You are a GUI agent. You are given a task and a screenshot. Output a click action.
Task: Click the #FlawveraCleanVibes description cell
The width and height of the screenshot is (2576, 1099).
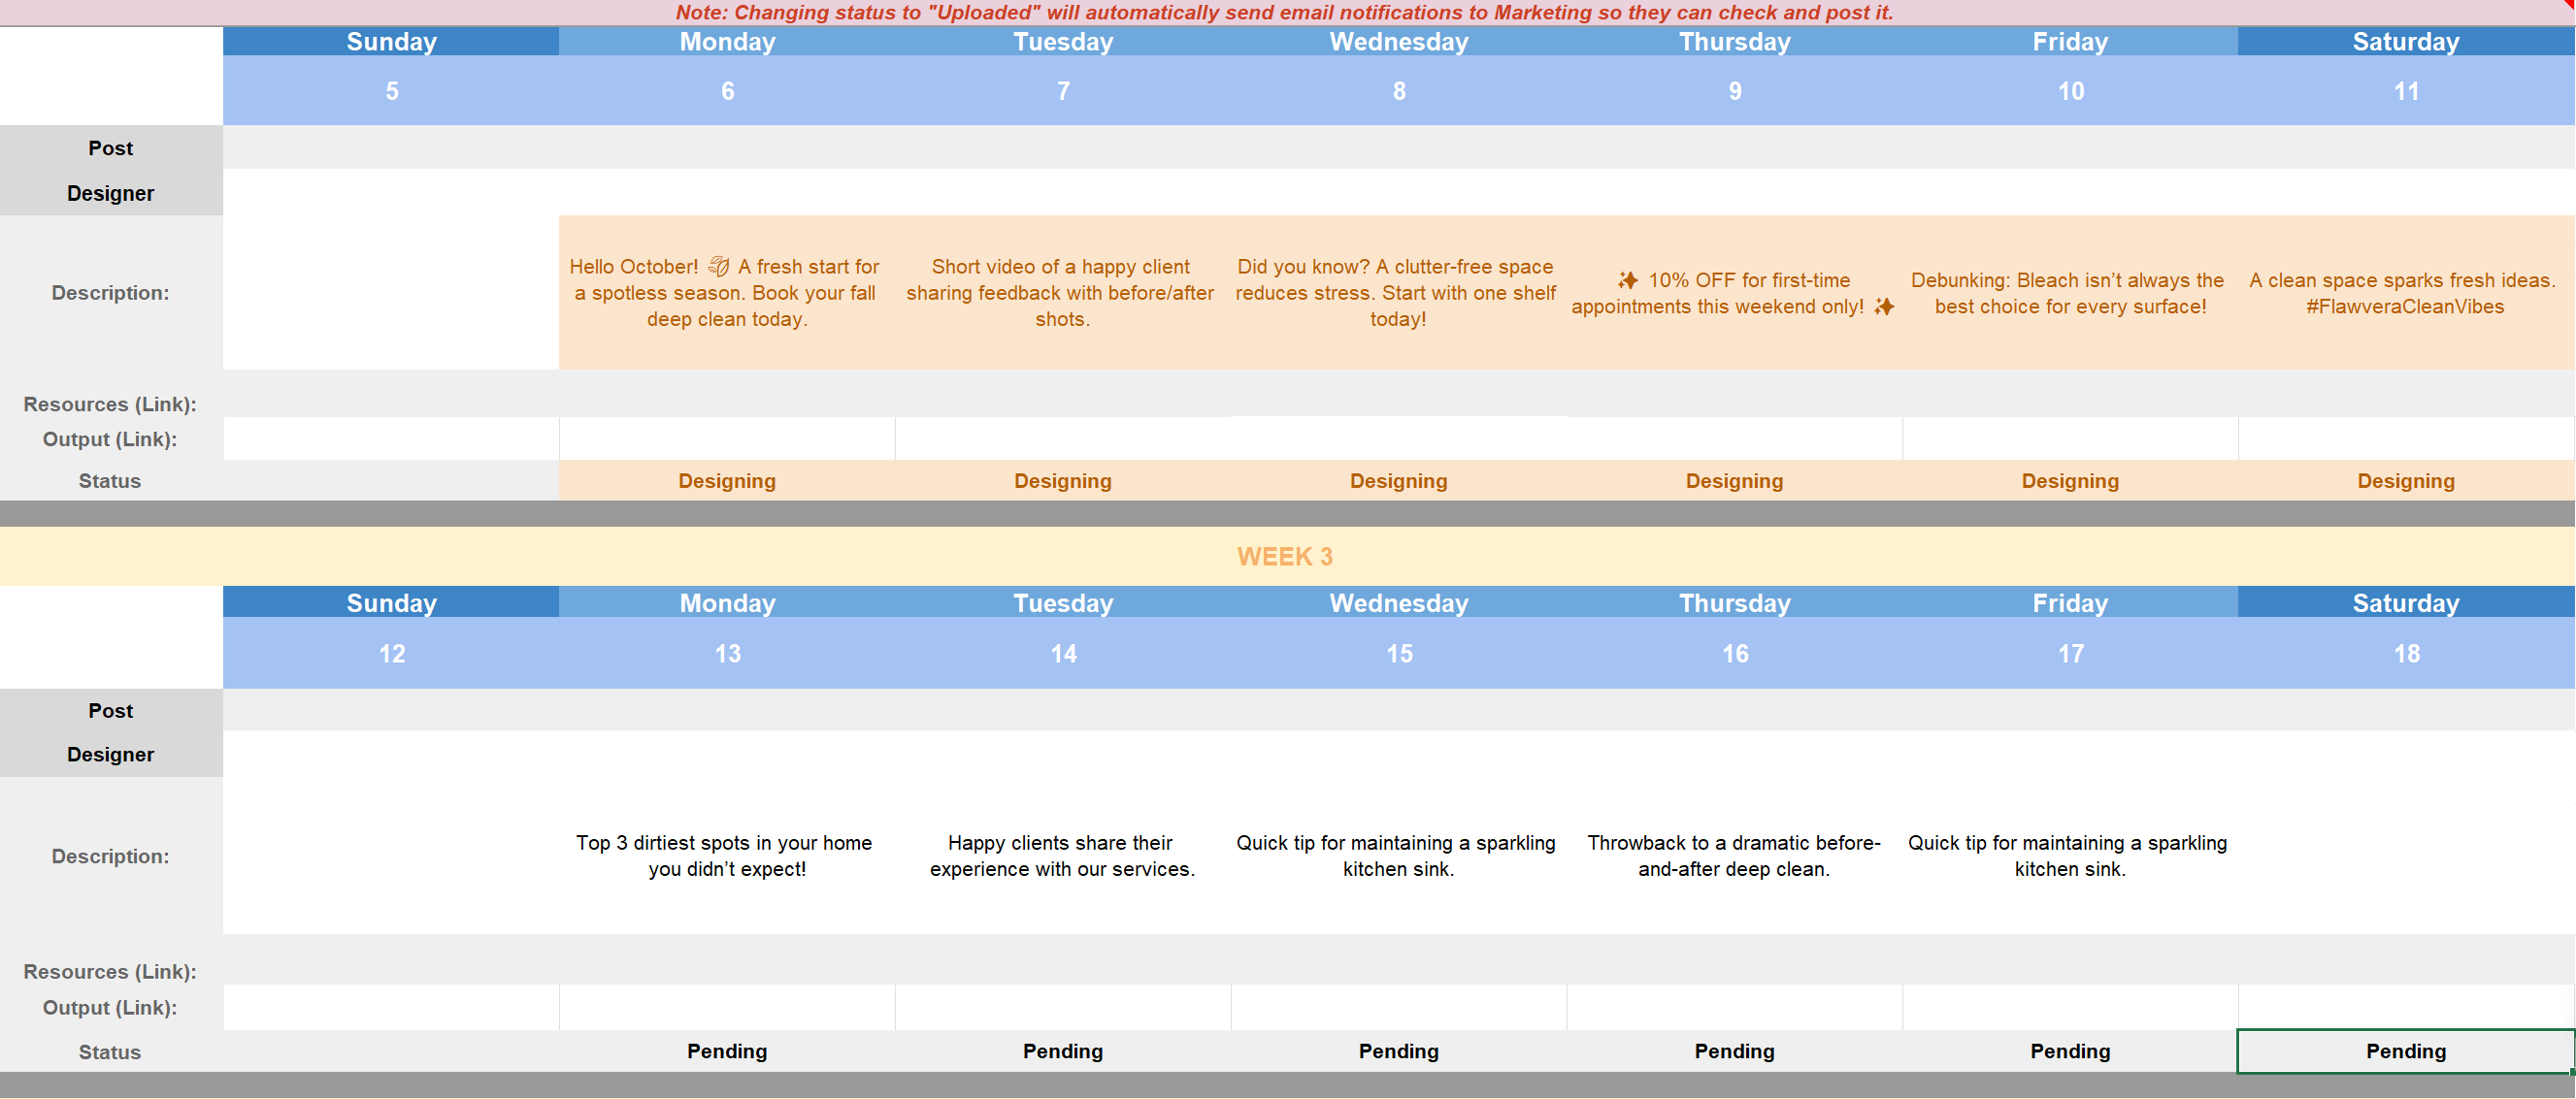[x=2405, y=293]
